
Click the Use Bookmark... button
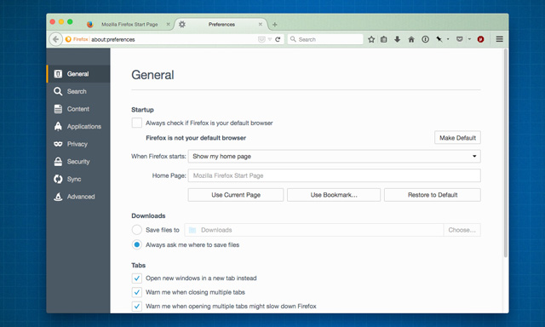point(334,195)
